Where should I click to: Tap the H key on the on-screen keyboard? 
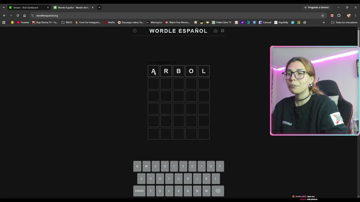[x=188, y=178]
